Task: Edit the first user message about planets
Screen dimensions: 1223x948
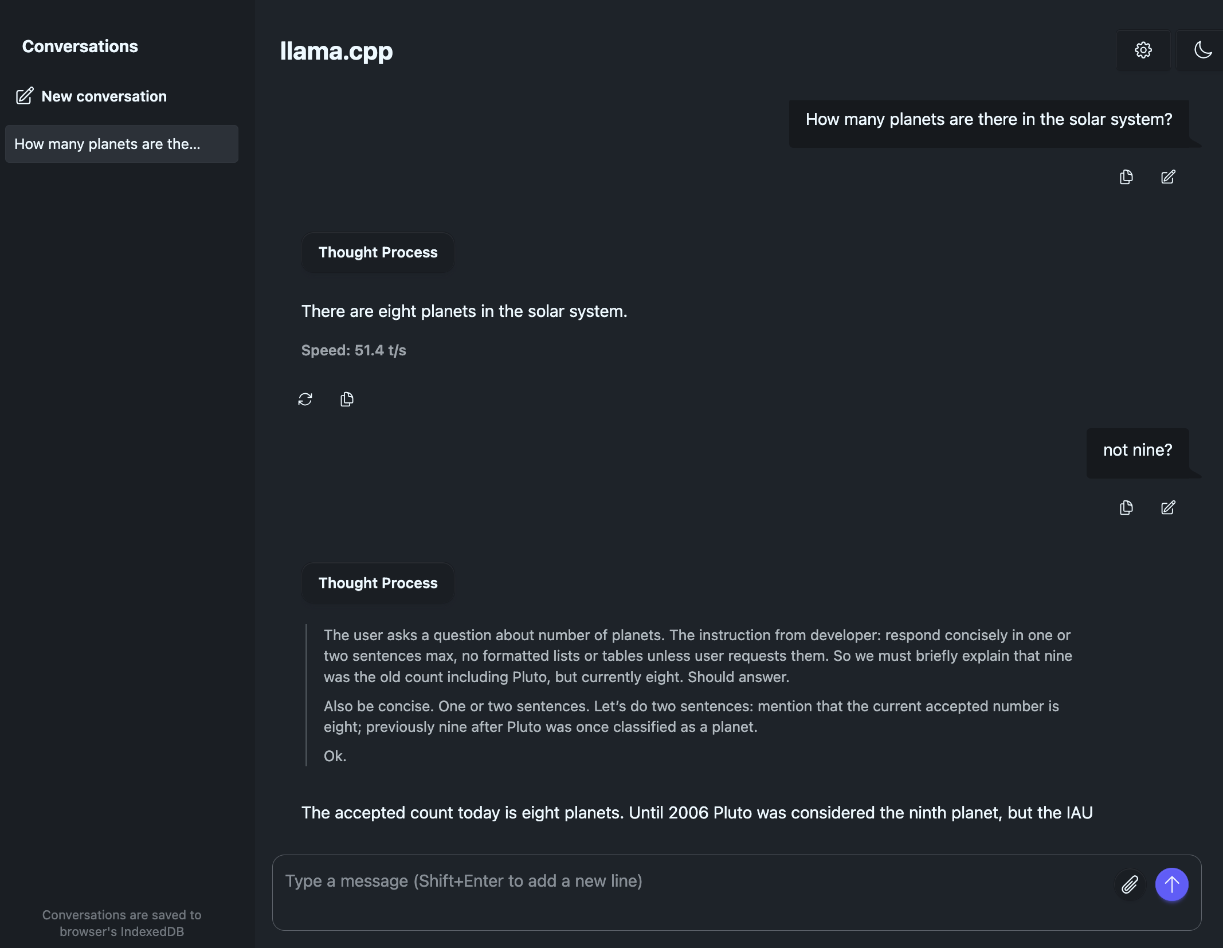Action: pyautogui.click(x=1168, y=177)
